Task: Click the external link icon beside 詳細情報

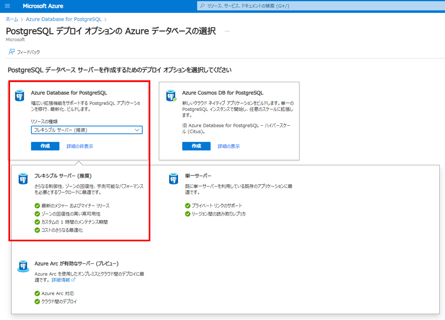Action: (x=73, y=280)
